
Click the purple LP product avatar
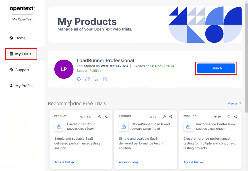coord(64,69)
